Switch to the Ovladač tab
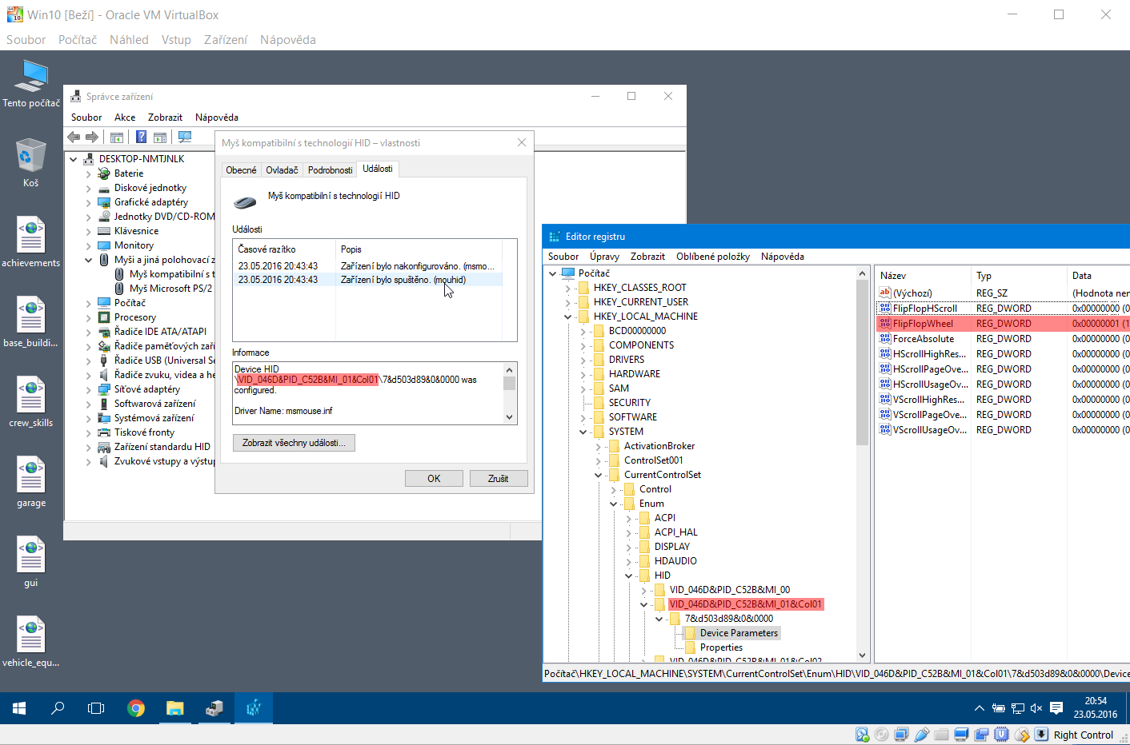 click(282, 170)
